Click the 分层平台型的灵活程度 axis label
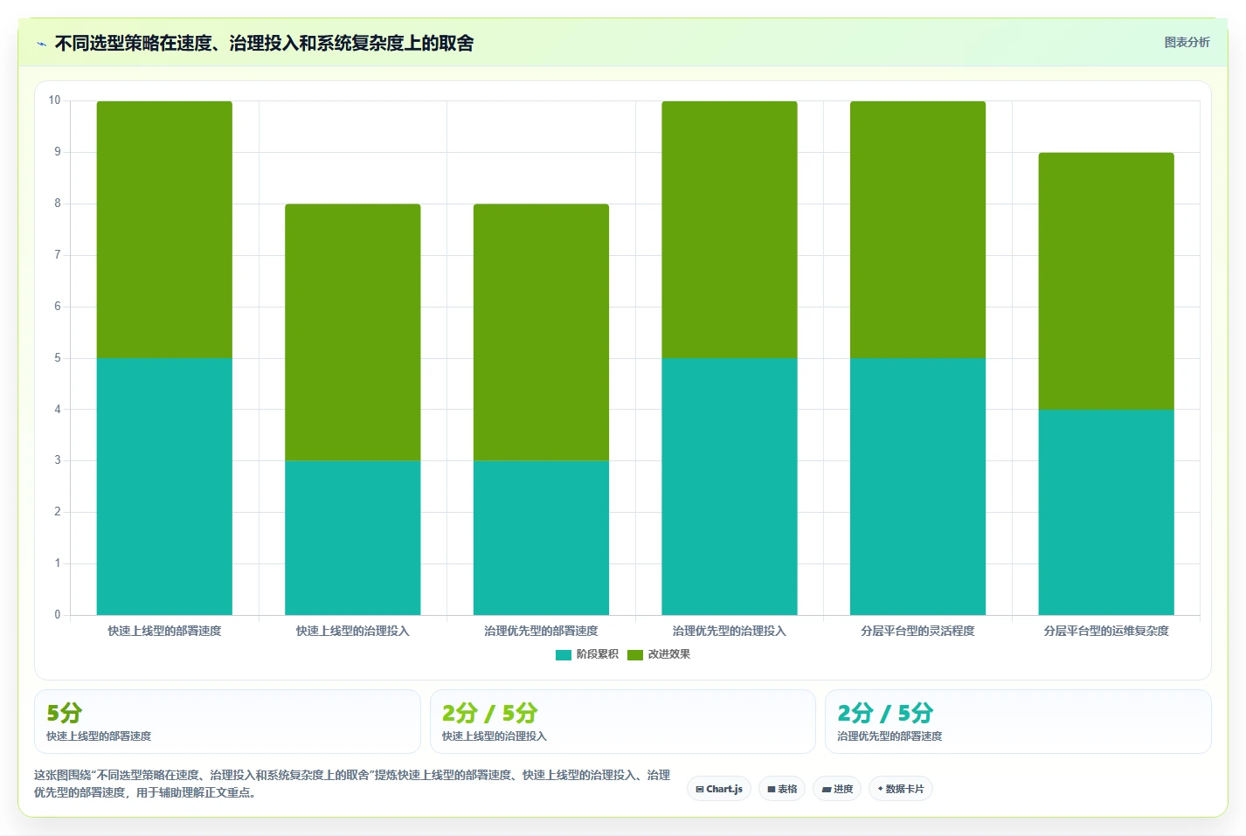1246x836 pixels. pyautogui.click(x=917, y=631)
